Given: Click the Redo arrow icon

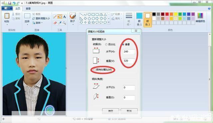Looking at the screenshot, I should click(x=18, y=3).
